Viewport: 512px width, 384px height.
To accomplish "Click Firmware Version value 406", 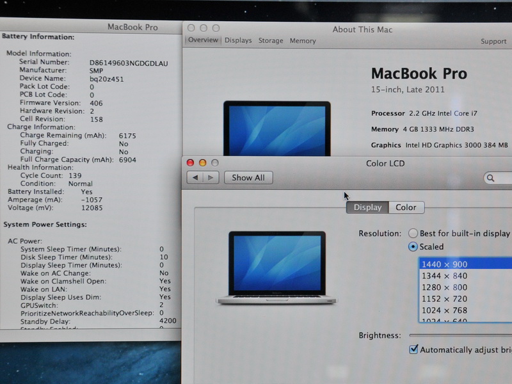I will [96, 103].
